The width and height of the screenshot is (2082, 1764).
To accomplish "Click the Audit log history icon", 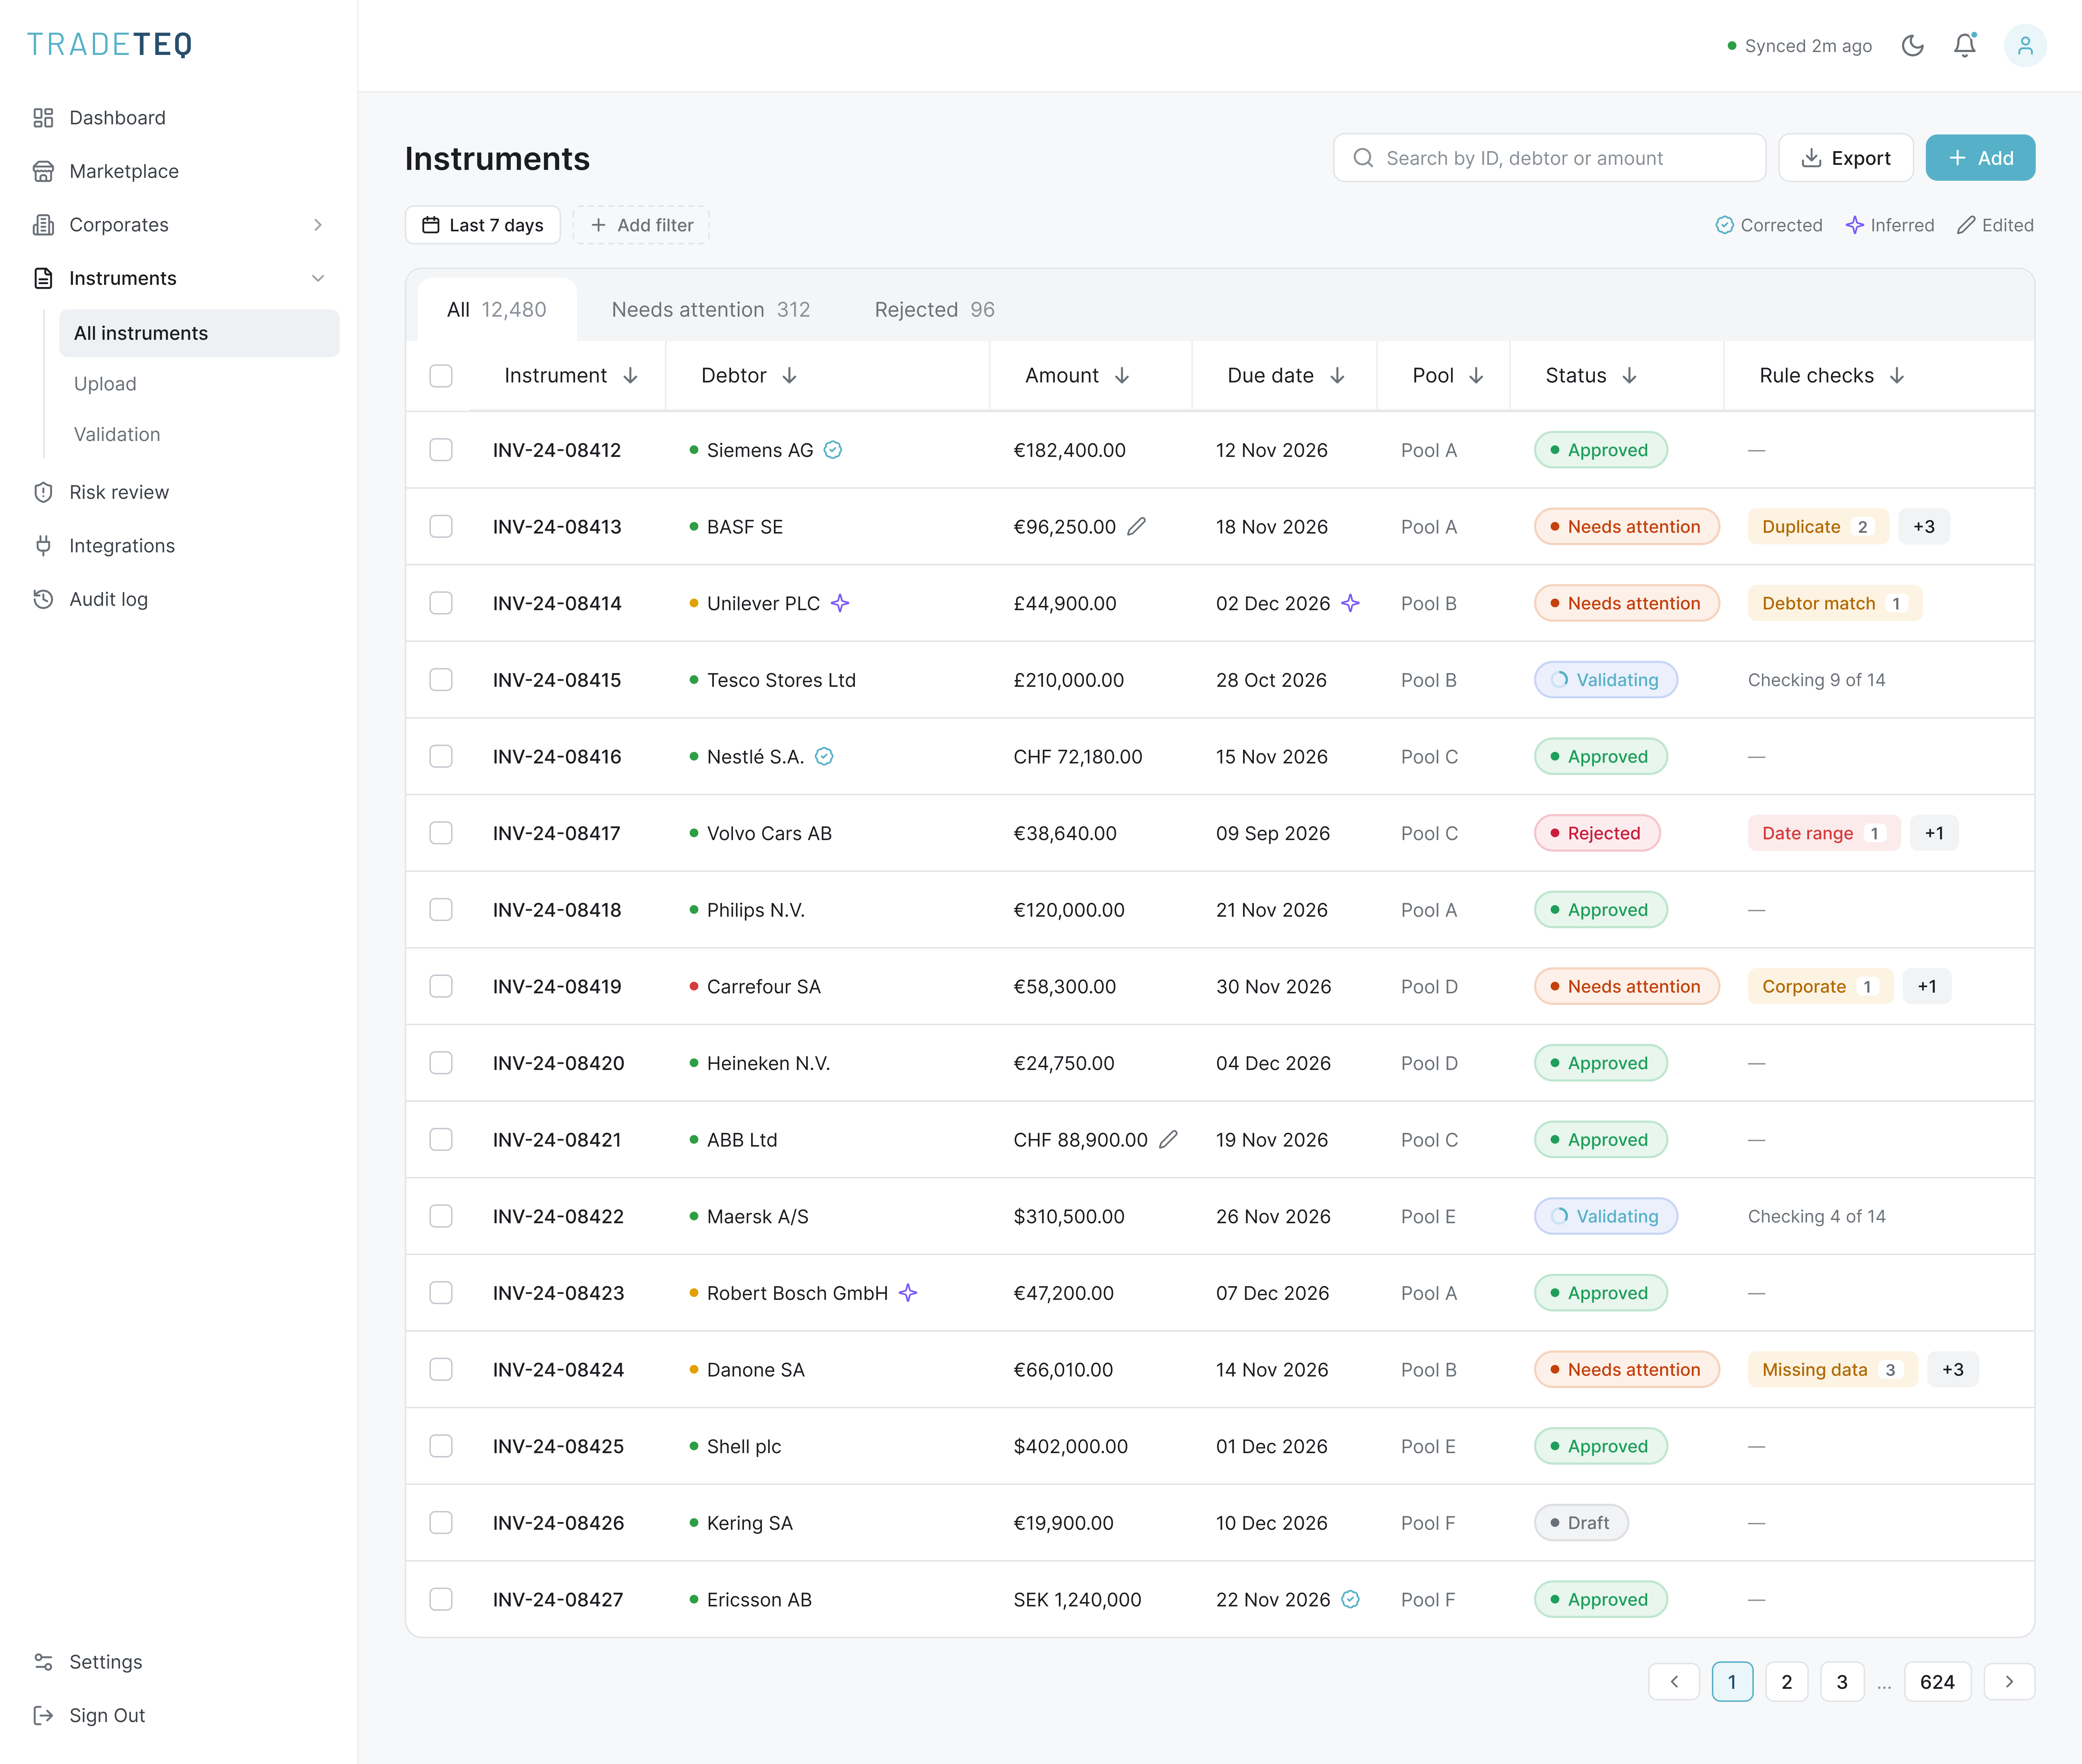I will coord(43,599).
